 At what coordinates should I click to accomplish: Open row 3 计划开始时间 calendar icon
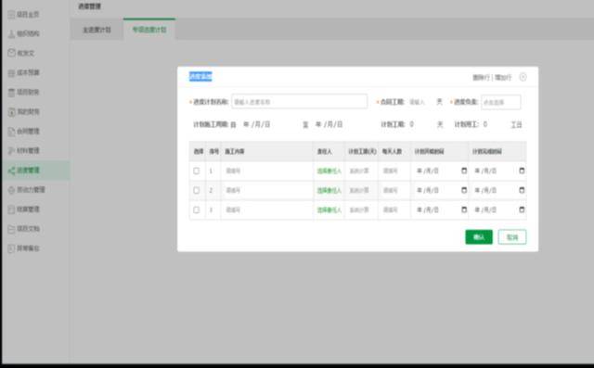464,209
